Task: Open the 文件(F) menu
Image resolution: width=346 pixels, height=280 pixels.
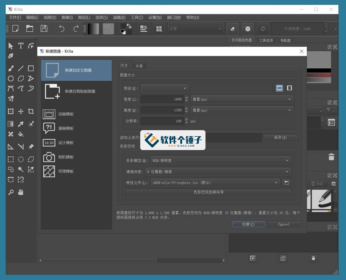Action: click(x=15, y=17)
